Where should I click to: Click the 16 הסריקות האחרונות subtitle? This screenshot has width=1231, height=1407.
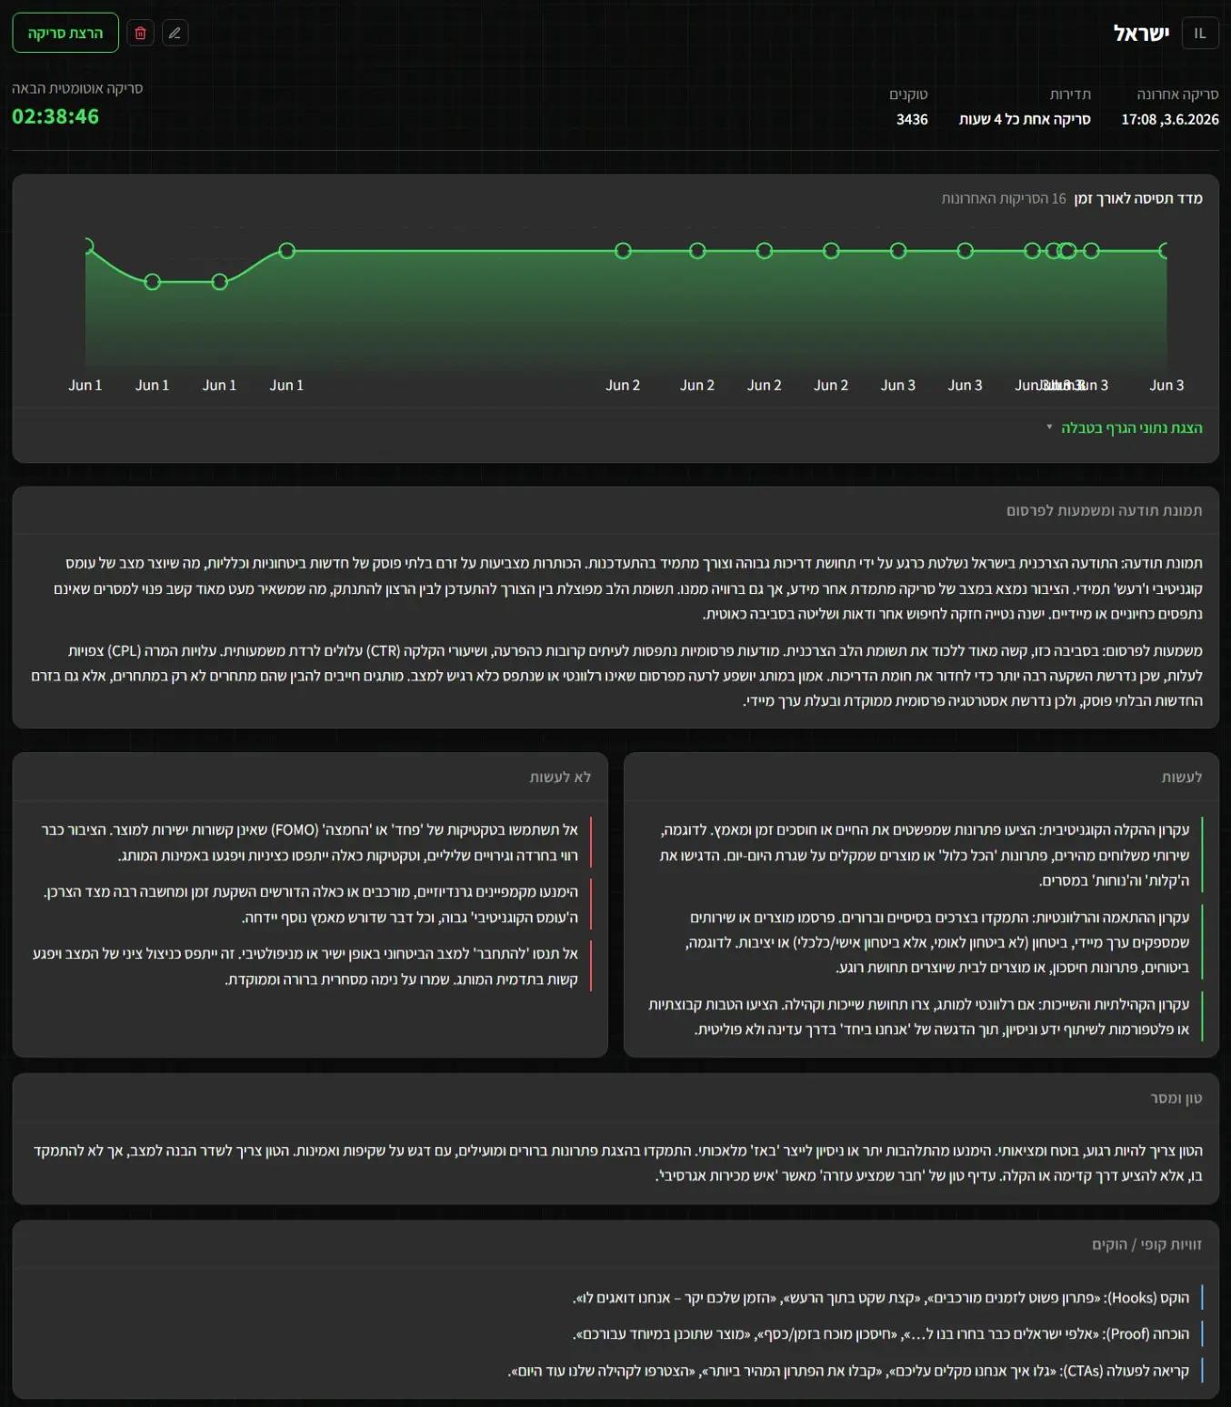tap(1004, 198)
